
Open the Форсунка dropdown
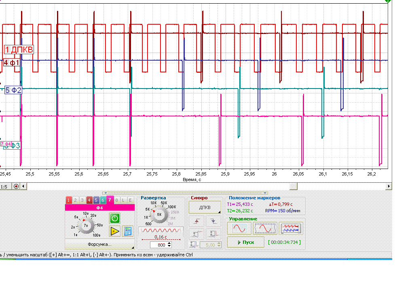[x=99, y=244]
